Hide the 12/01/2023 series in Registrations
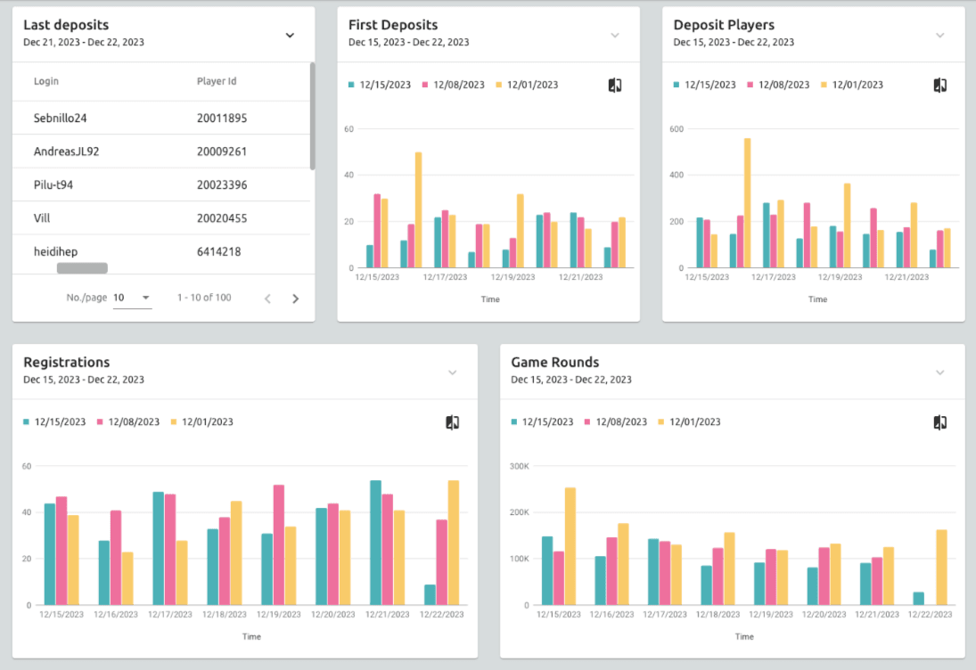Screen dimensions: 976x670 coord(204,421)
